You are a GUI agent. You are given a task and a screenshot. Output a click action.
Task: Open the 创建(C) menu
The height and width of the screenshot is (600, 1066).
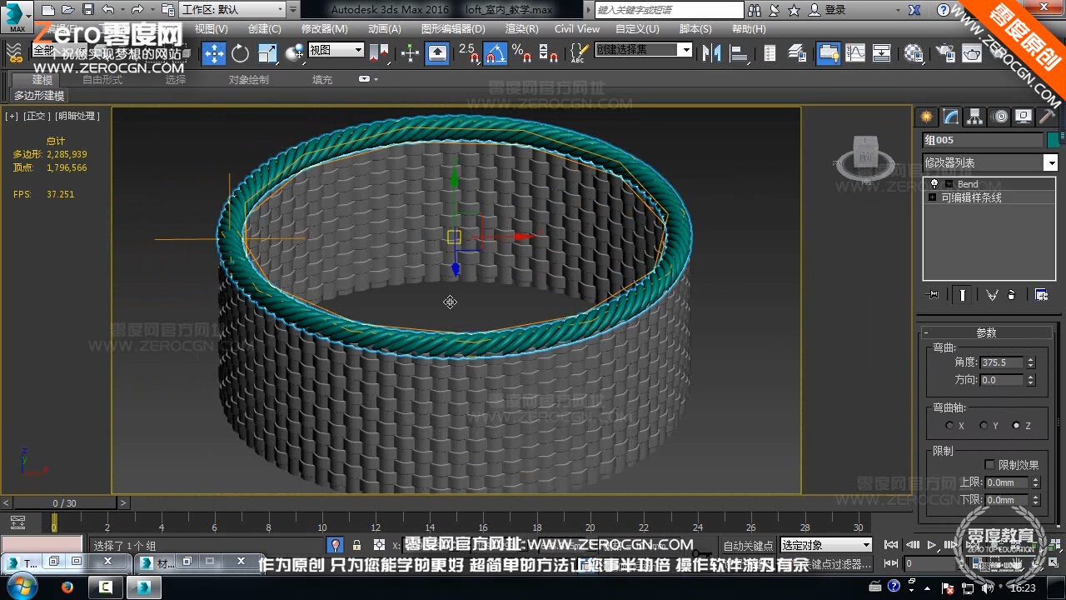point(265,28)
